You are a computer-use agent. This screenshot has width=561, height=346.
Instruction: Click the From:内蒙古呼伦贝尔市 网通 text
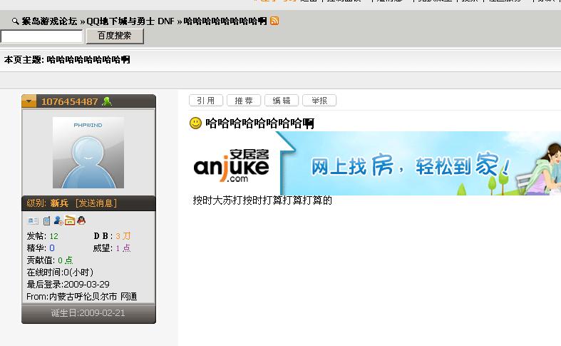(81, 297)
